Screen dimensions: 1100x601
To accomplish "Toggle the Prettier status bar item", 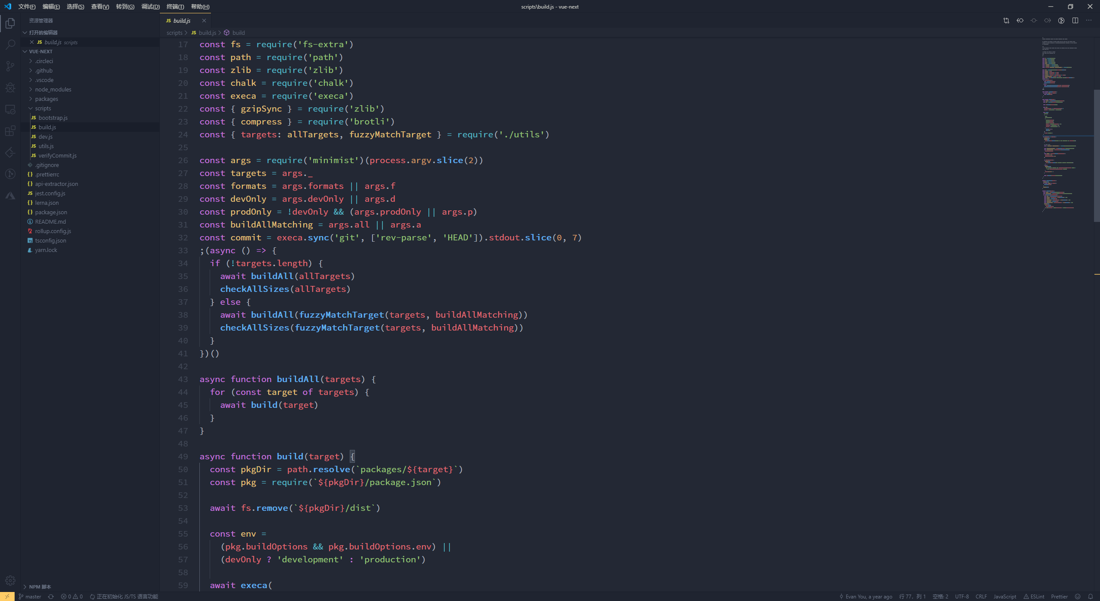I will tap(1059, 596).
